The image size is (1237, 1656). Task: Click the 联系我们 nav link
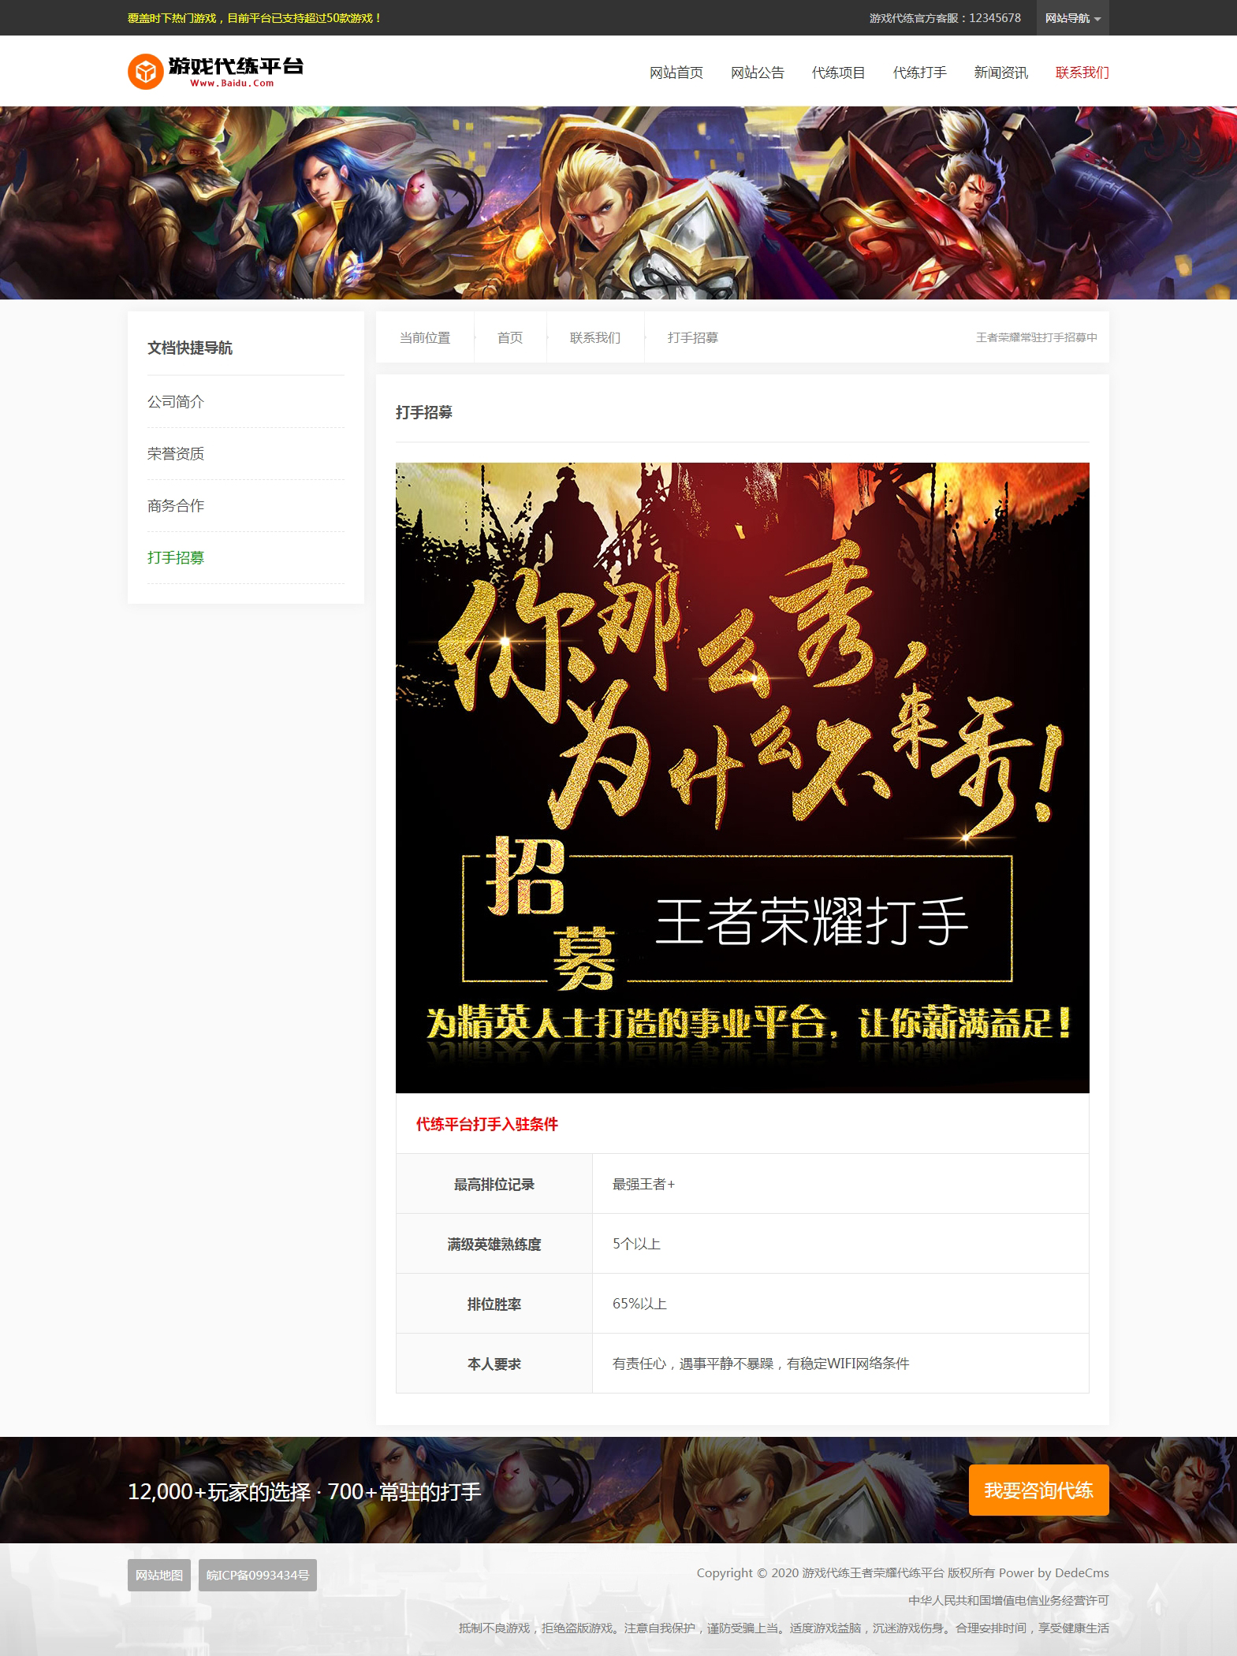[x=1082, y=73]
